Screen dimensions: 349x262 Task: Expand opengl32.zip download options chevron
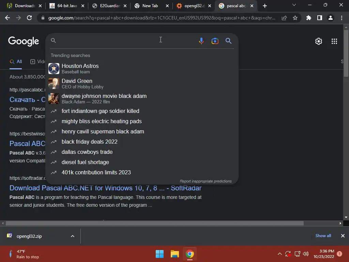coord(73,236)
